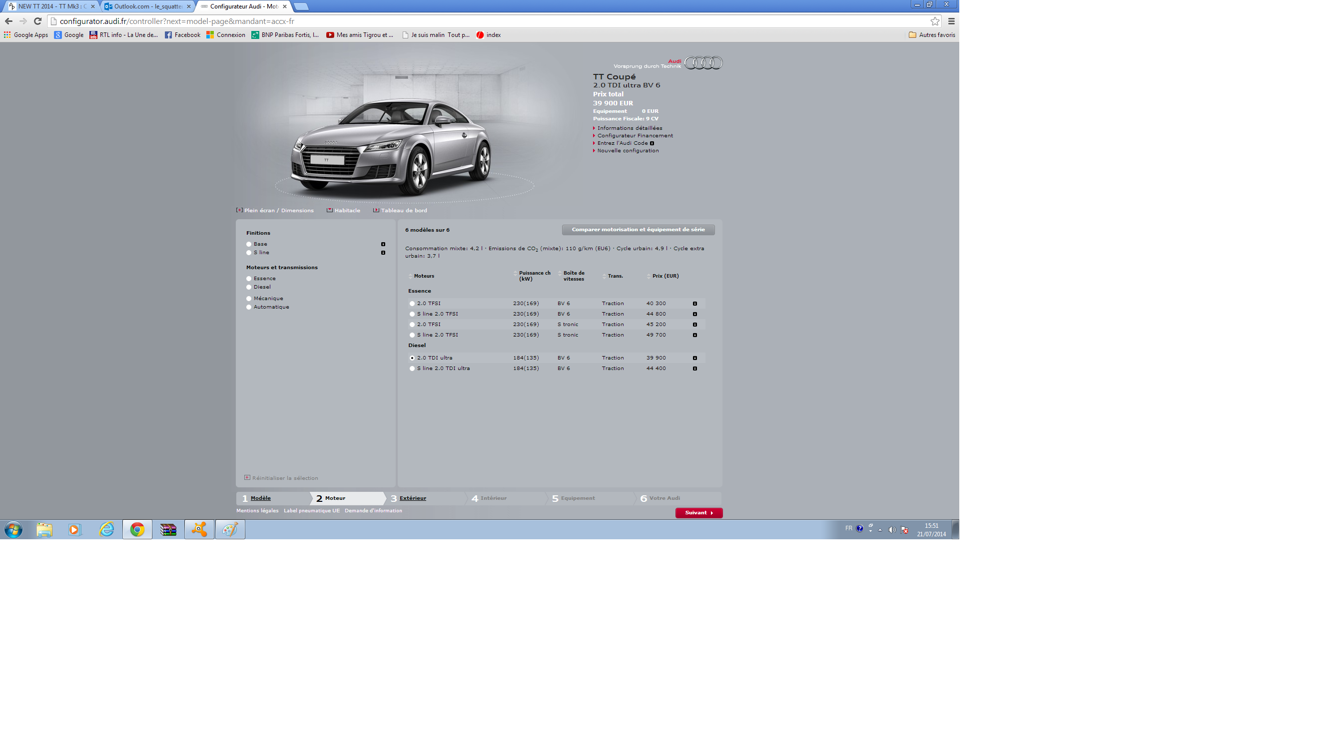1327x746 pixels.
Task: Select the Automatique transmission filter
Action: 249,308
